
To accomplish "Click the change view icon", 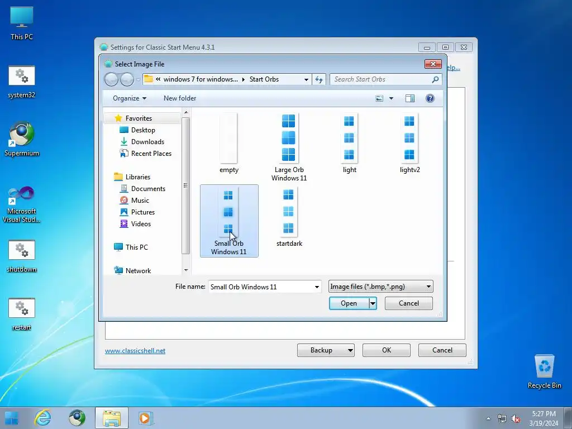I will point(379,98).
